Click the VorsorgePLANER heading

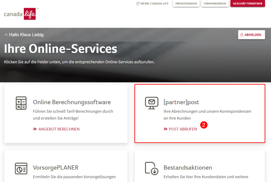coord(56,167)
